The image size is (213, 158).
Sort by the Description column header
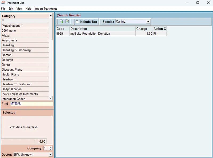[x=103, y=29]
